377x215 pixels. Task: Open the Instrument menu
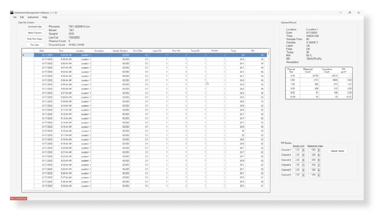[33, 17]
